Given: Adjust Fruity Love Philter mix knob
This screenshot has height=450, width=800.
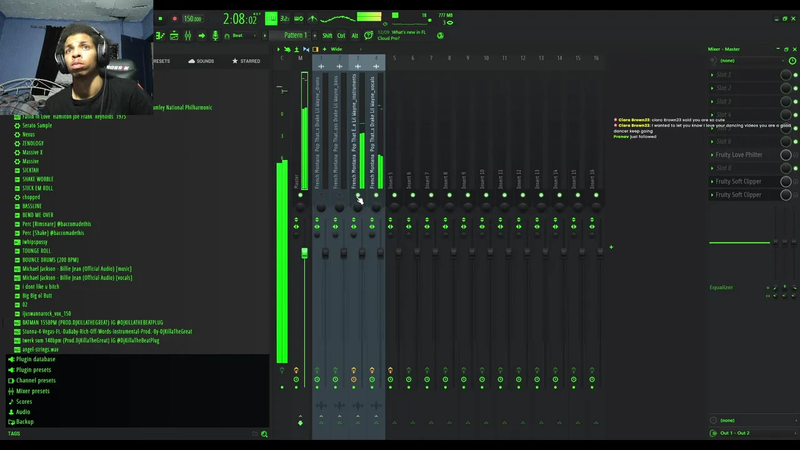Looking at the screenshot, I should tap(786, 155).
